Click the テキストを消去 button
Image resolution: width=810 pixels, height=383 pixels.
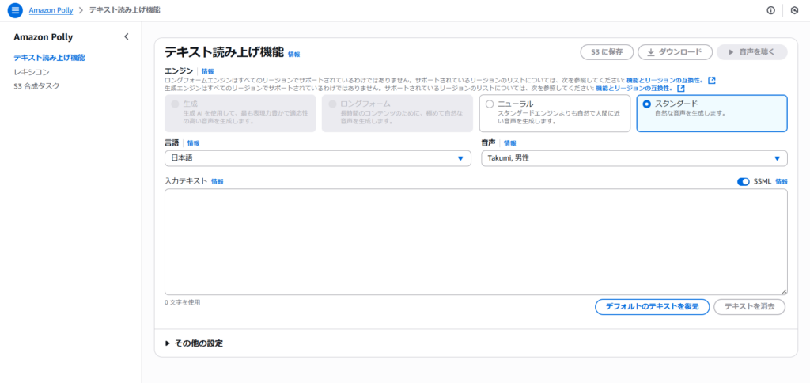tap(750, 306)
